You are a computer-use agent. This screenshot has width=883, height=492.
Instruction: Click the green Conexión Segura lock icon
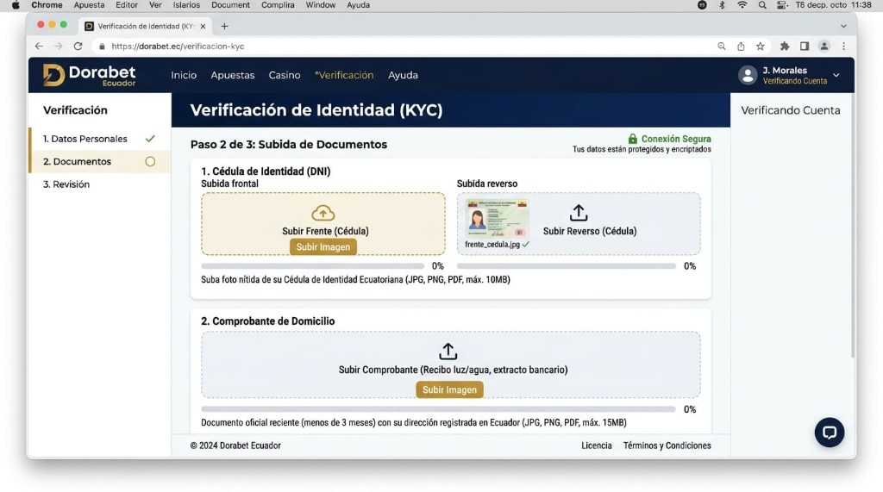[x=632, y=139]
